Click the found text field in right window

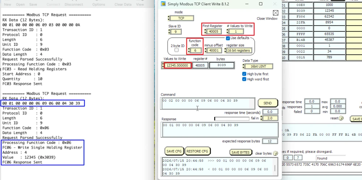pyautogui.click(x=330, y=158)
